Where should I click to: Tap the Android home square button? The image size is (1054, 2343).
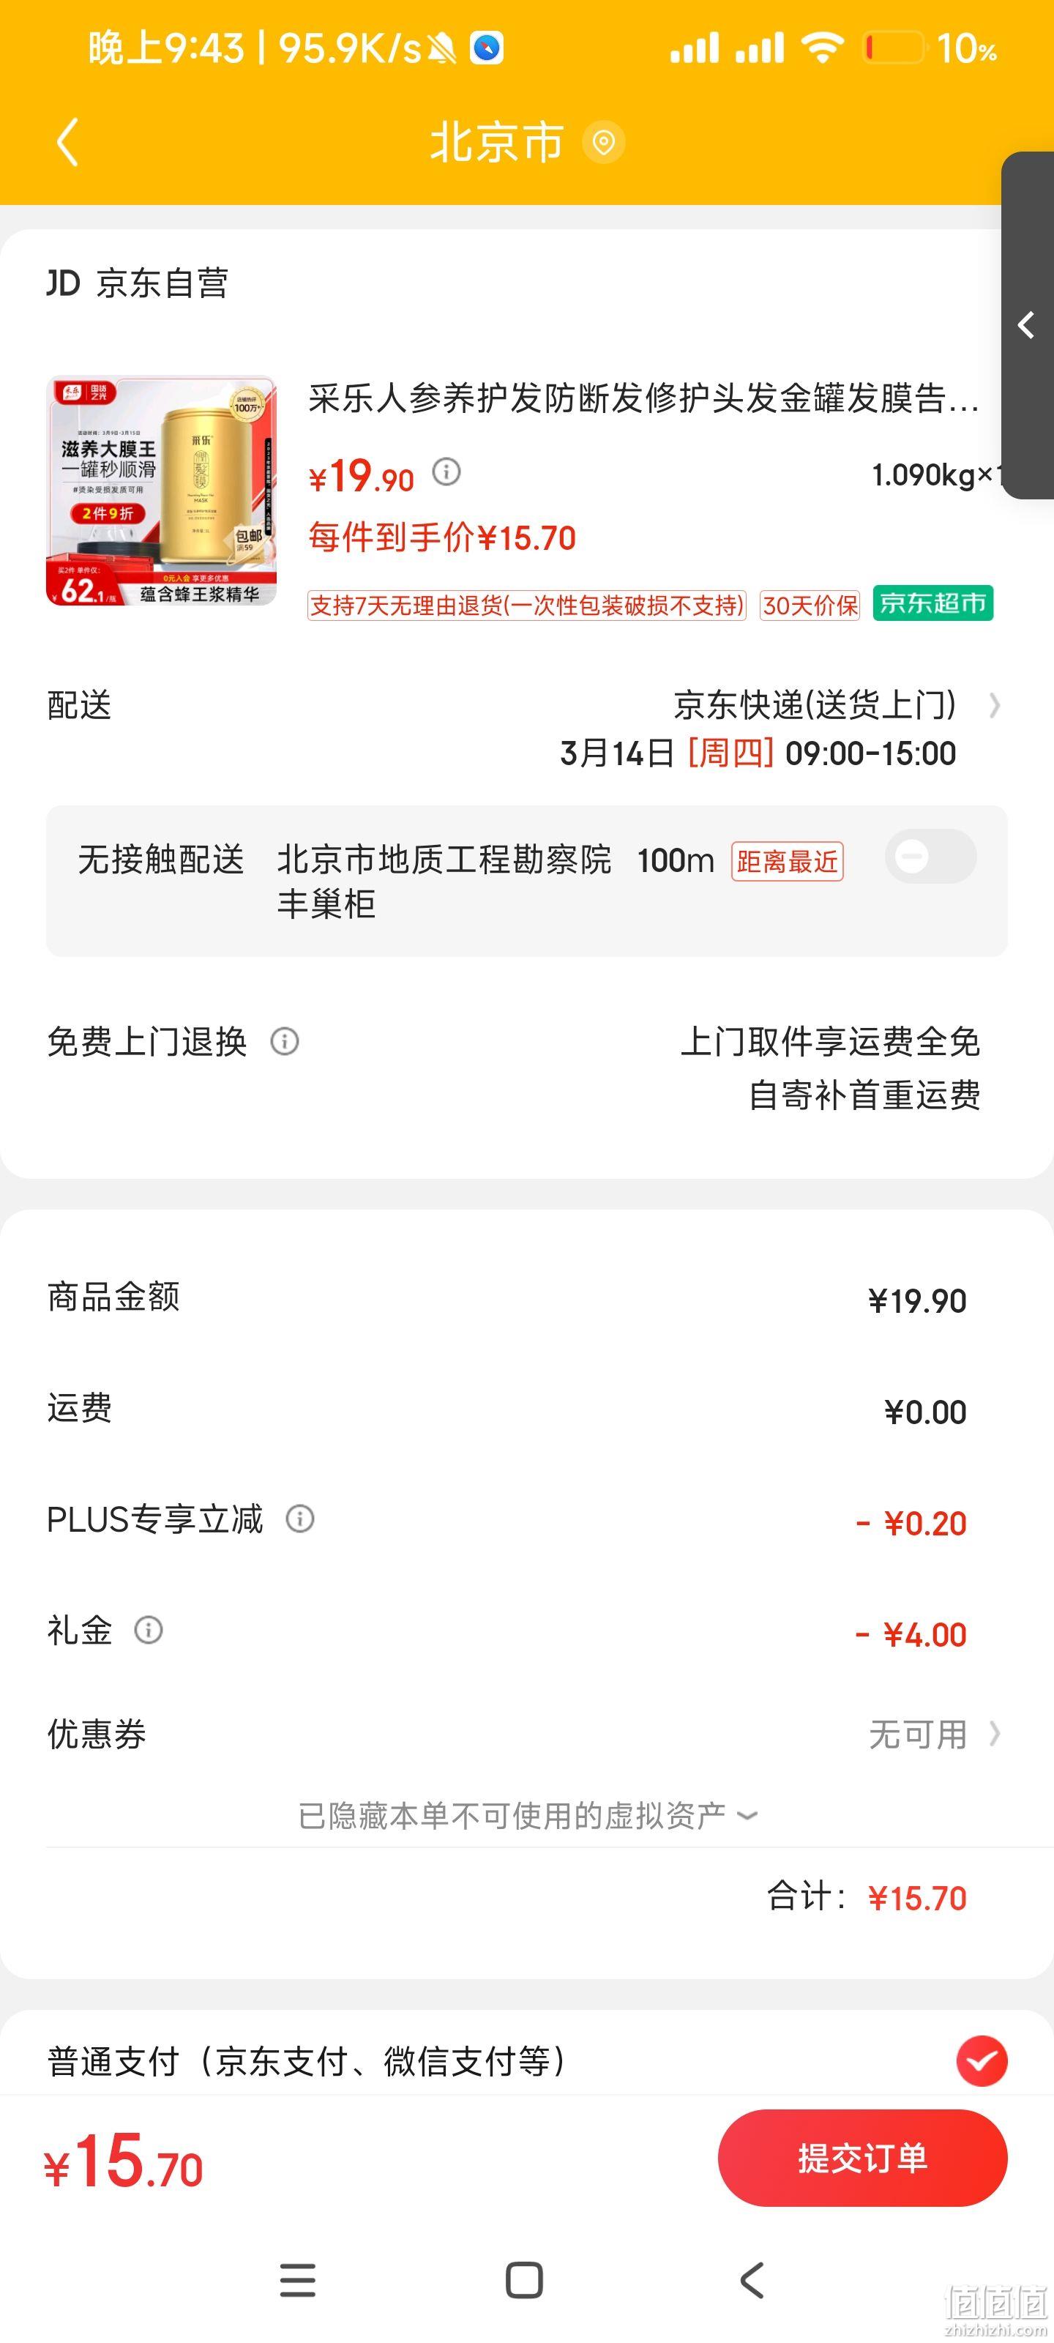point(524,2280)
